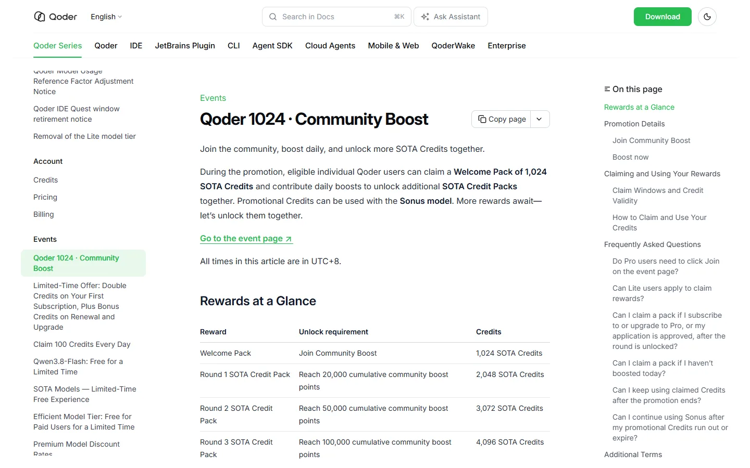
Task: Jump to Claiming and Using Your Rewards
Action: pyautogui.click(x=662, y=174)
